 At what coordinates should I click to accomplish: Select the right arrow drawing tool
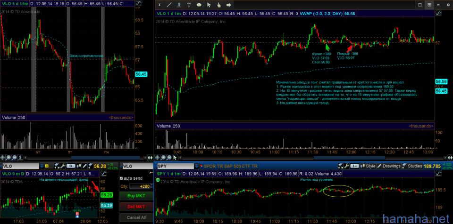[228, 5]
